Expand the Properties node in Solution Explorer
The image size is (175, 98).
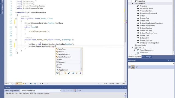coord(132,1)
